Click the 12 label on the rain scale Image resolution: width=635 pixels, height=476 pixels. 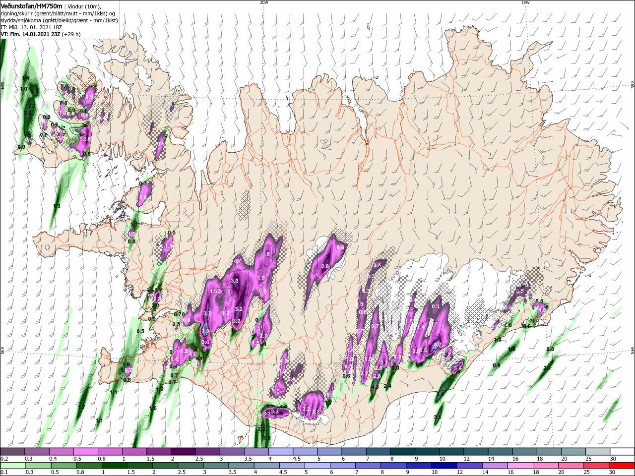click(x=460, y=472)
